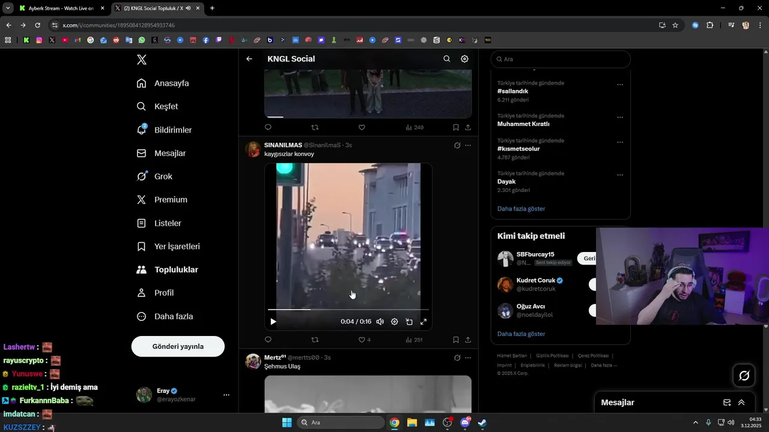Open options for #sallandık trend
769x432 pixels.
pos(620,85)
